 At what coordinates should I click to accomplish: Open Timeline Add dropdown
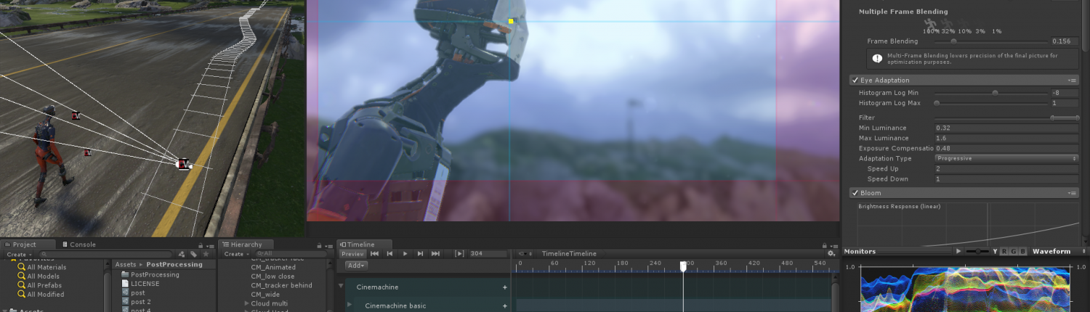(356, 266)
